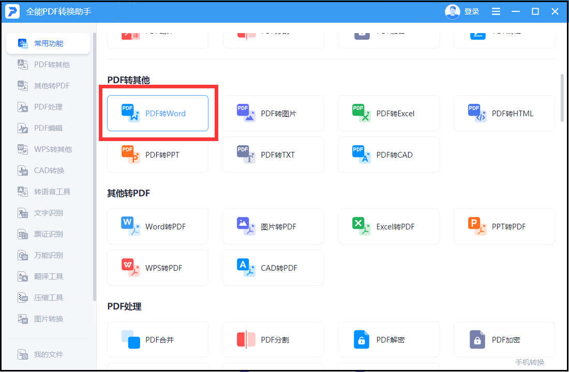Click the PDF转HTML text label

[x=513, y=114]
